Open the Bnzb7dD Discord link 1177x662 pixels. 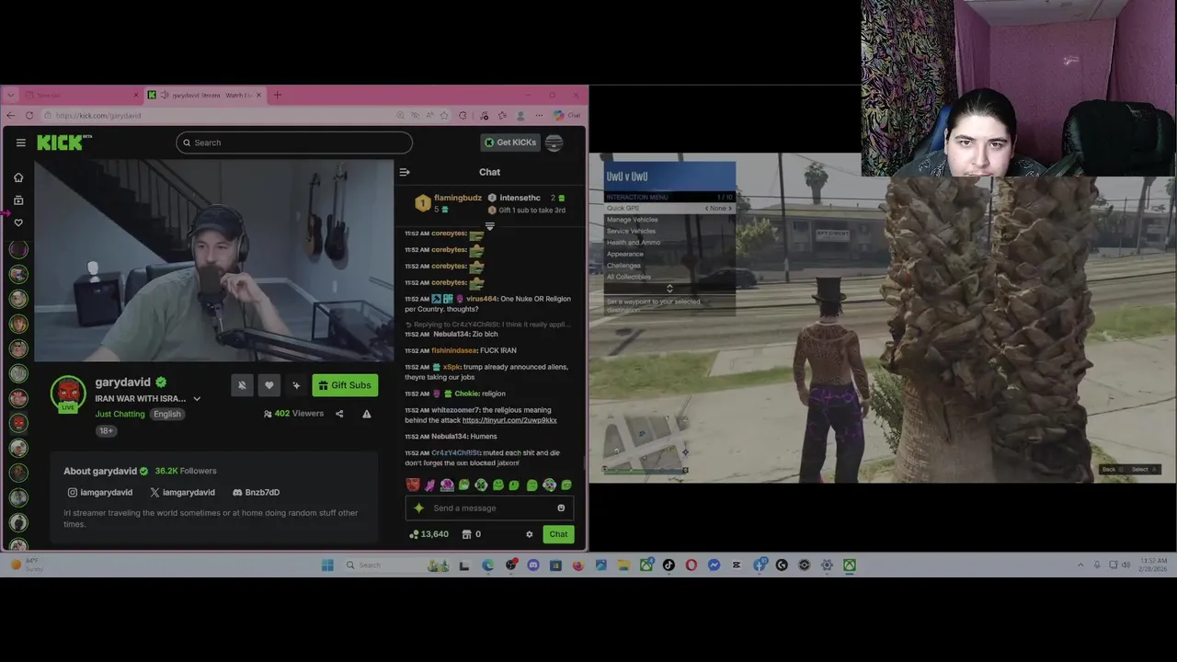[x=256, y=492]
